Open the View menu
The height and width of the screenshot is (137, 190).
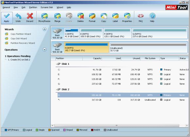(16, 7)
